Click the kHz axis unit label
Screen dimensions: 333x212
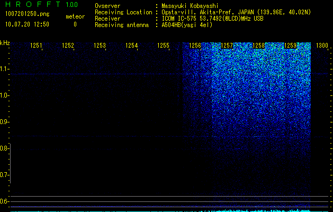click(x=5, y=43)
